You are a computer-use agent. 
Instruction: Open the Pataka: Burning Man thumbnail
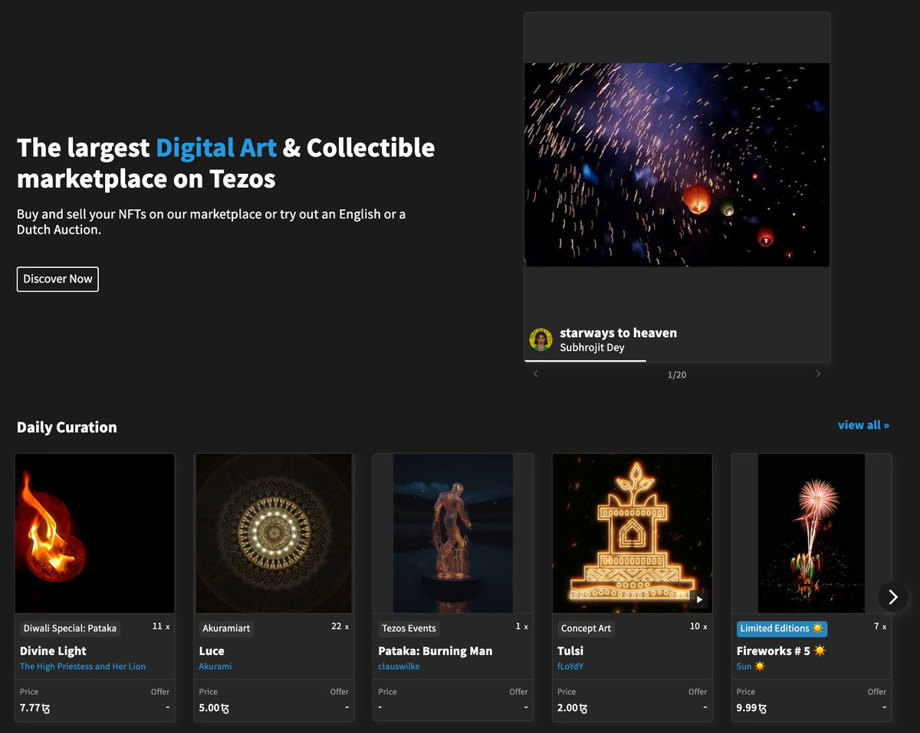coord(453,533)
